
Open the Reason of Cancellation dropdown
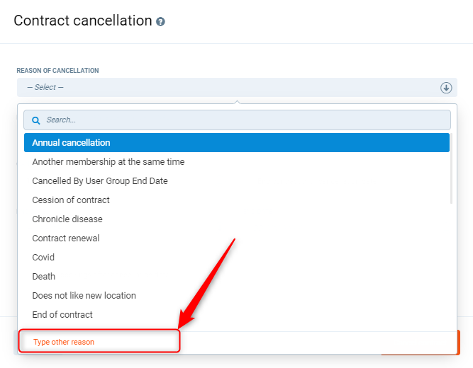click(x=227, y=88)
